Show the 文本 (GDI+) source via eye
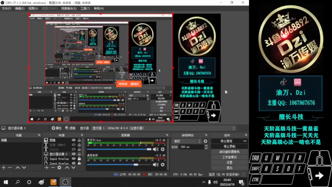Screen dimensions: 332x187 pyautogui.click(x=73, y=145)
